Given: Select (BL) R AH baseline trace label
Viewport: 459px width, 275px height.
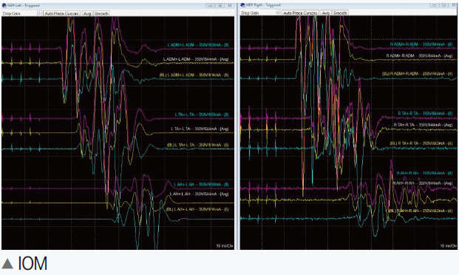Looking at the screenshot, I should pyautogui.click(x=421, y=211).
